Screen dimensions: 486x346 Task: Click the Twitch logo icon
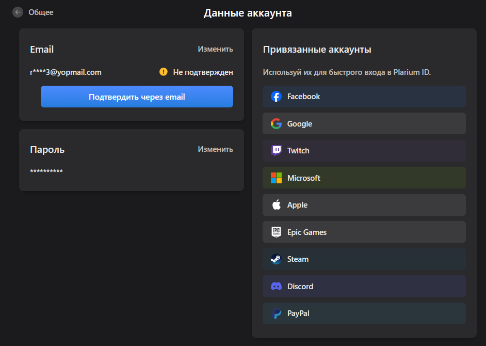point(276,150)
